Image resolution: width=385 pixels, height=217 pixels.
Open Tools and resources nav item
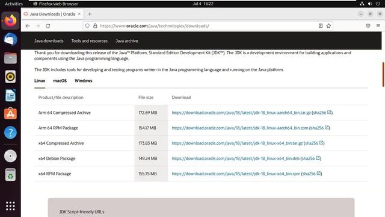[x=90, y=41]
